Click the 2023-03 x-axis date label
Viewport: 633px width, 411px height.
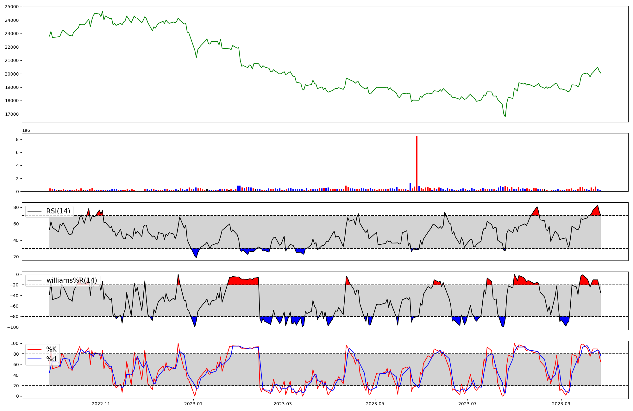(x=282, y=404)
